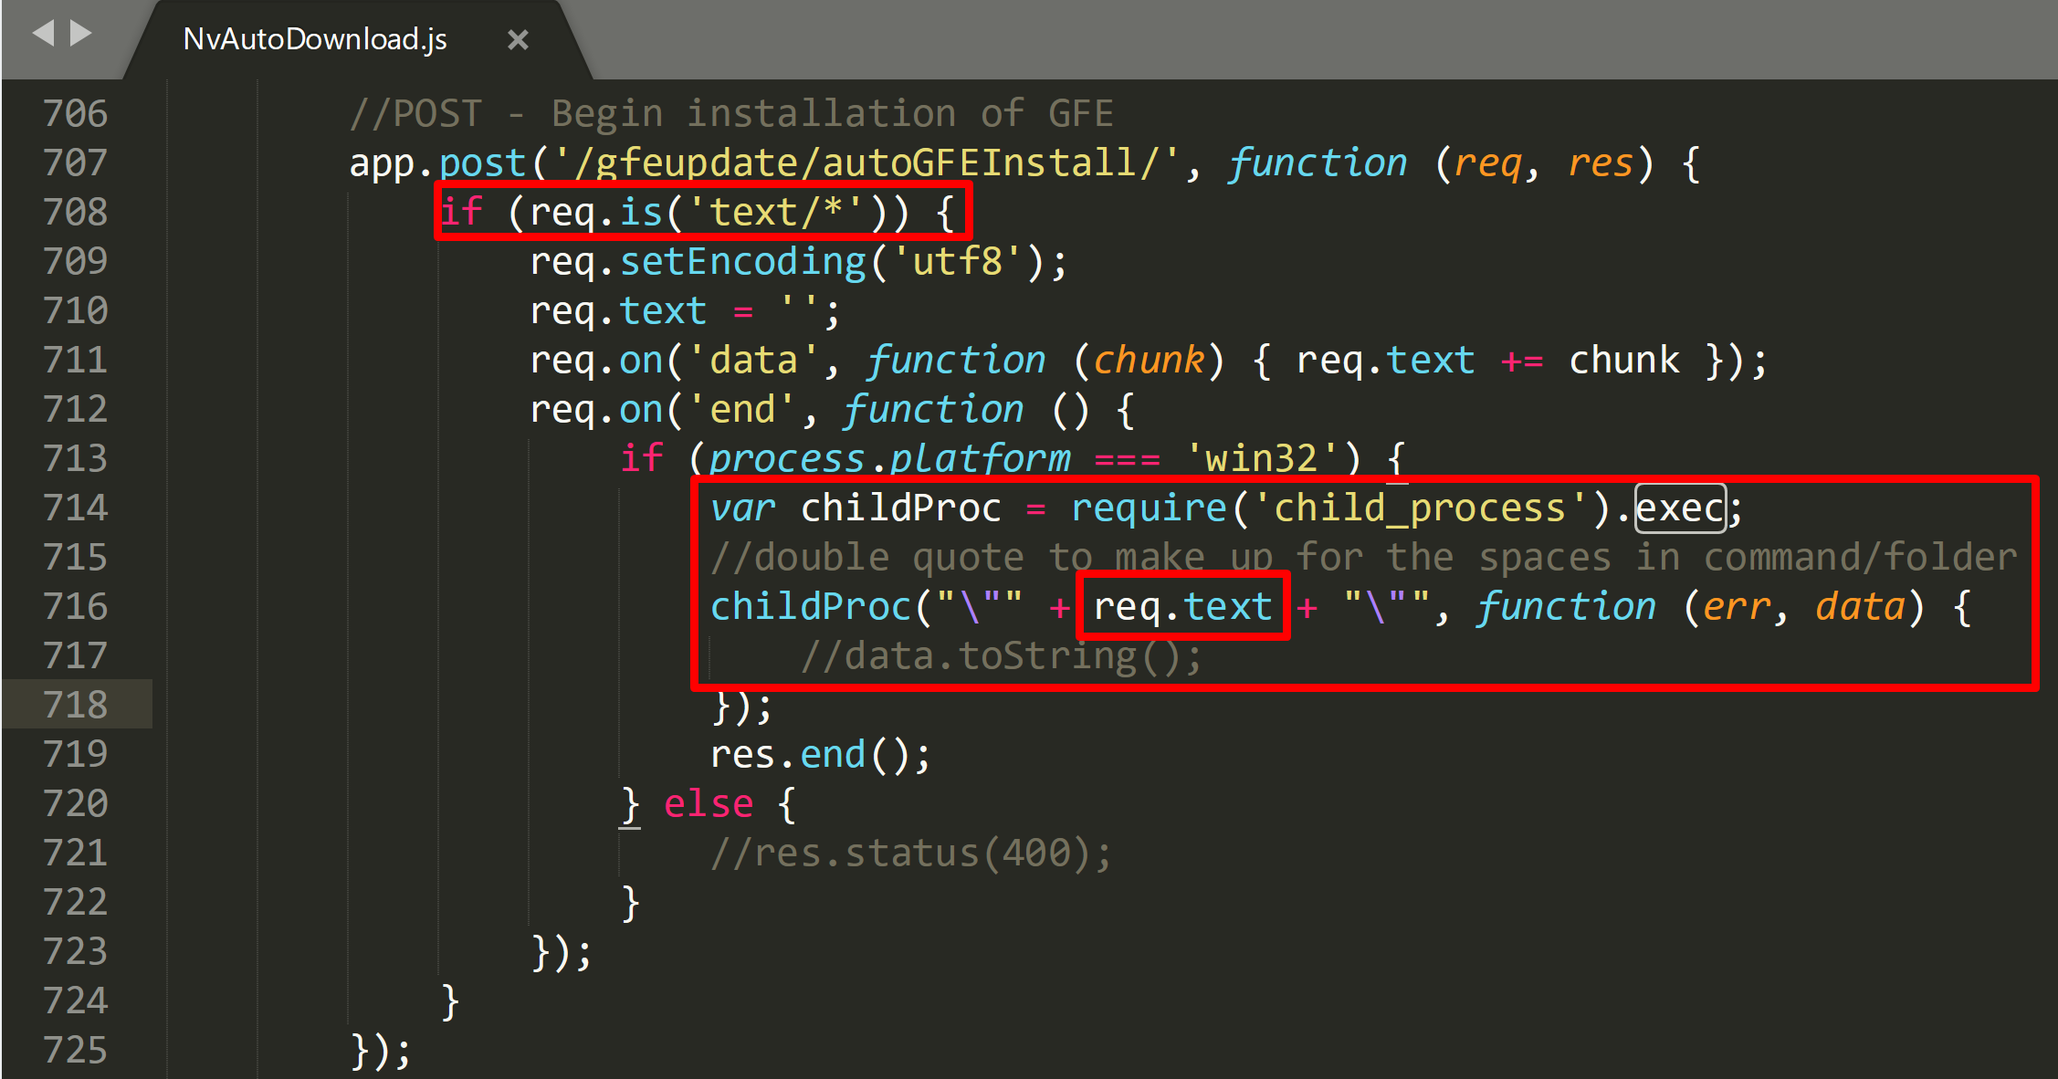The width and height of the screenshot is (2058, 1079).
Task: Click process.platform on line 713
Action: [x=889, y=458]
